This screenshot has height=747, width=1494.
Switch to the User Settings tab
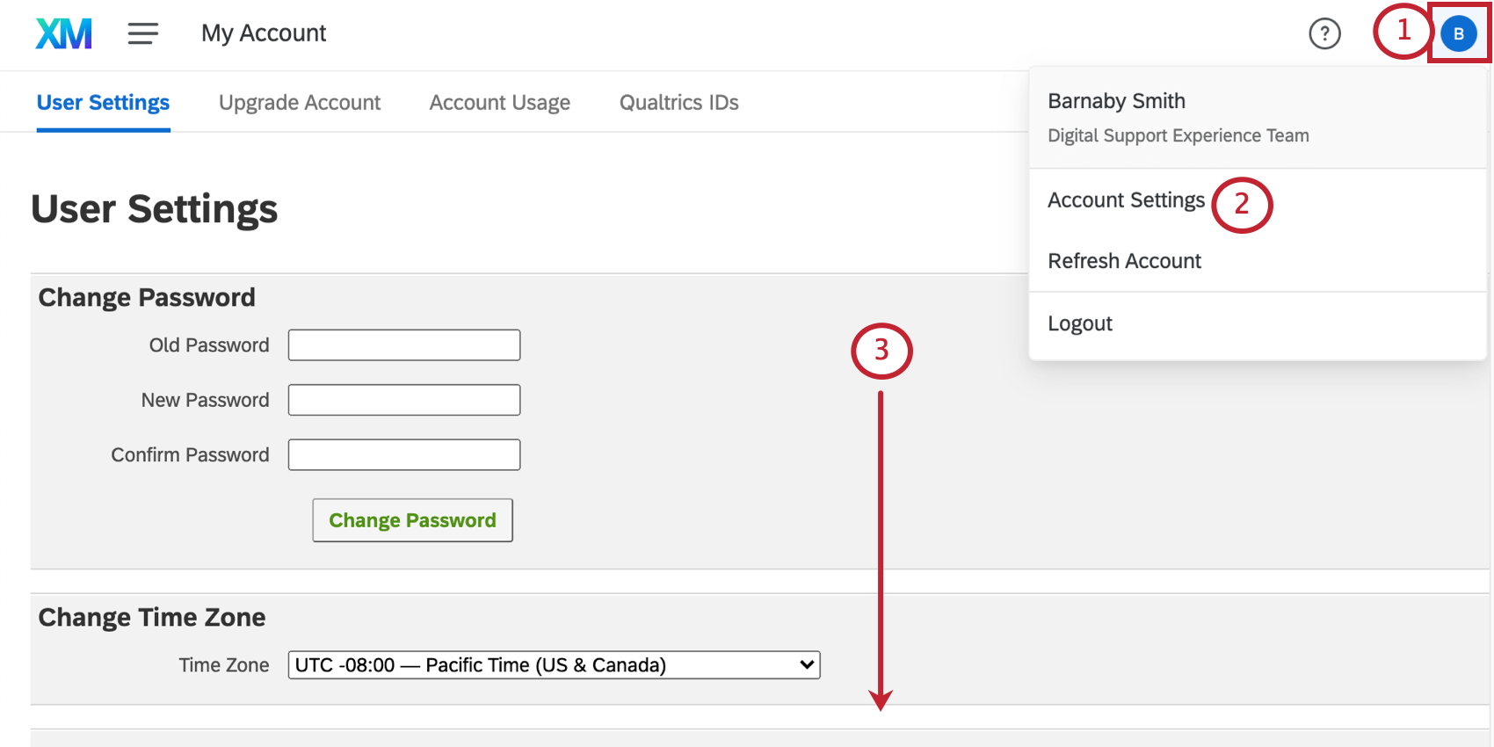(103, 103)
